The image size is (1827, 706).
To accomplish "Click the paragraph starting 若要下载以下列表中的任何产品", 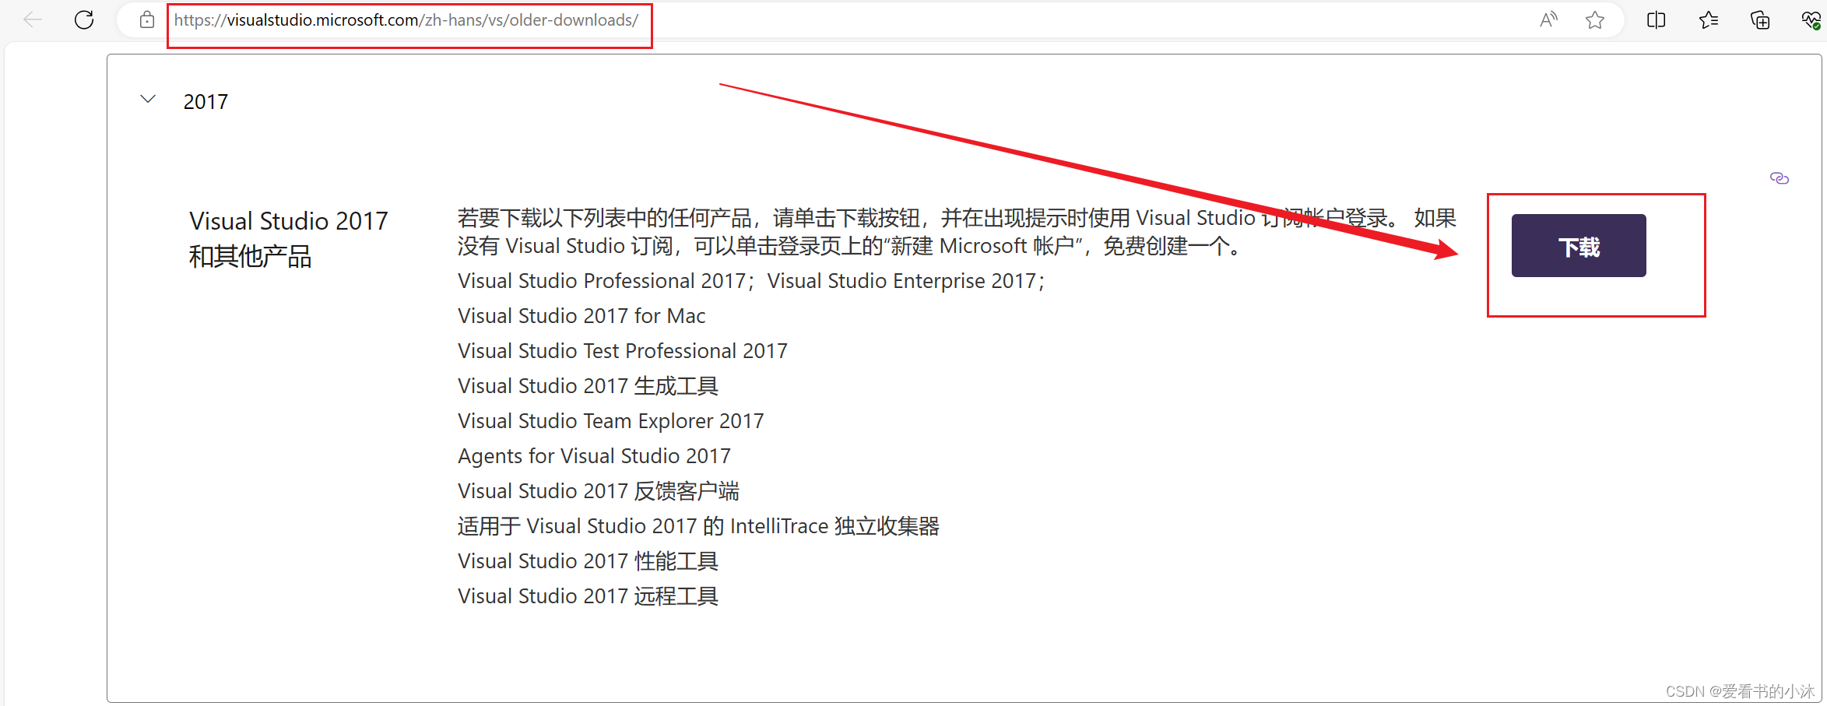I will [957, 232].
